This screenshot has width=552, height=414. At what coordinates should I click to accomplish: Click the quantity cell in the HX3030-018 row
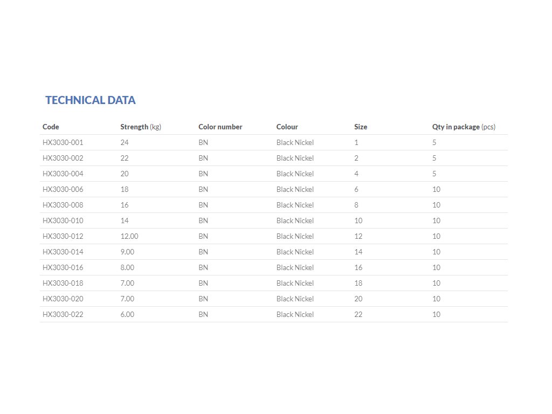[x=436, y=284]
